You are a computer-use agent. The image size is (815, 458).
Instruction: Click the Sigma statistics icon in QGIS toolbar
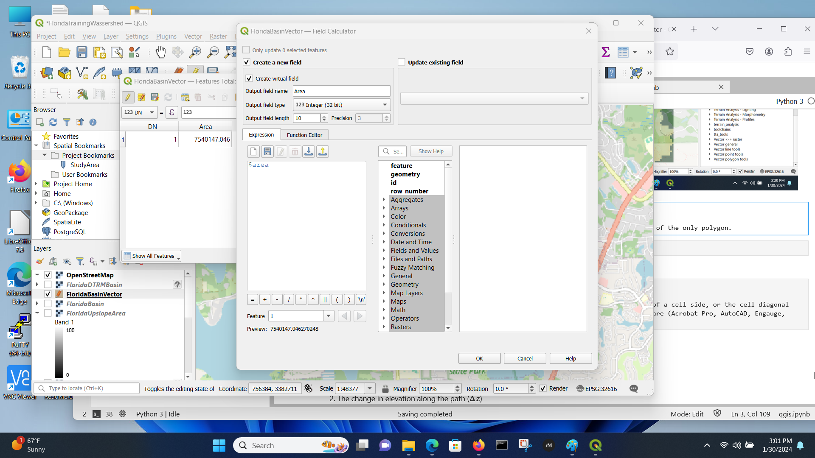(x=606, y=52)
